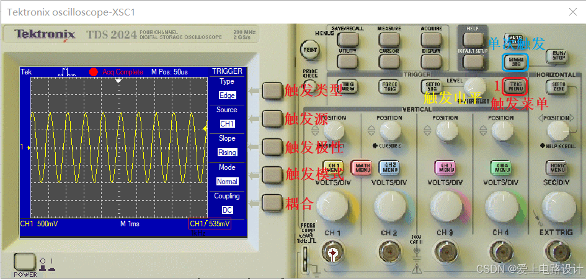Toggle the green CH4 MENU button
Viewport: 586px width, 279px height.
click(x=500, y=167)
